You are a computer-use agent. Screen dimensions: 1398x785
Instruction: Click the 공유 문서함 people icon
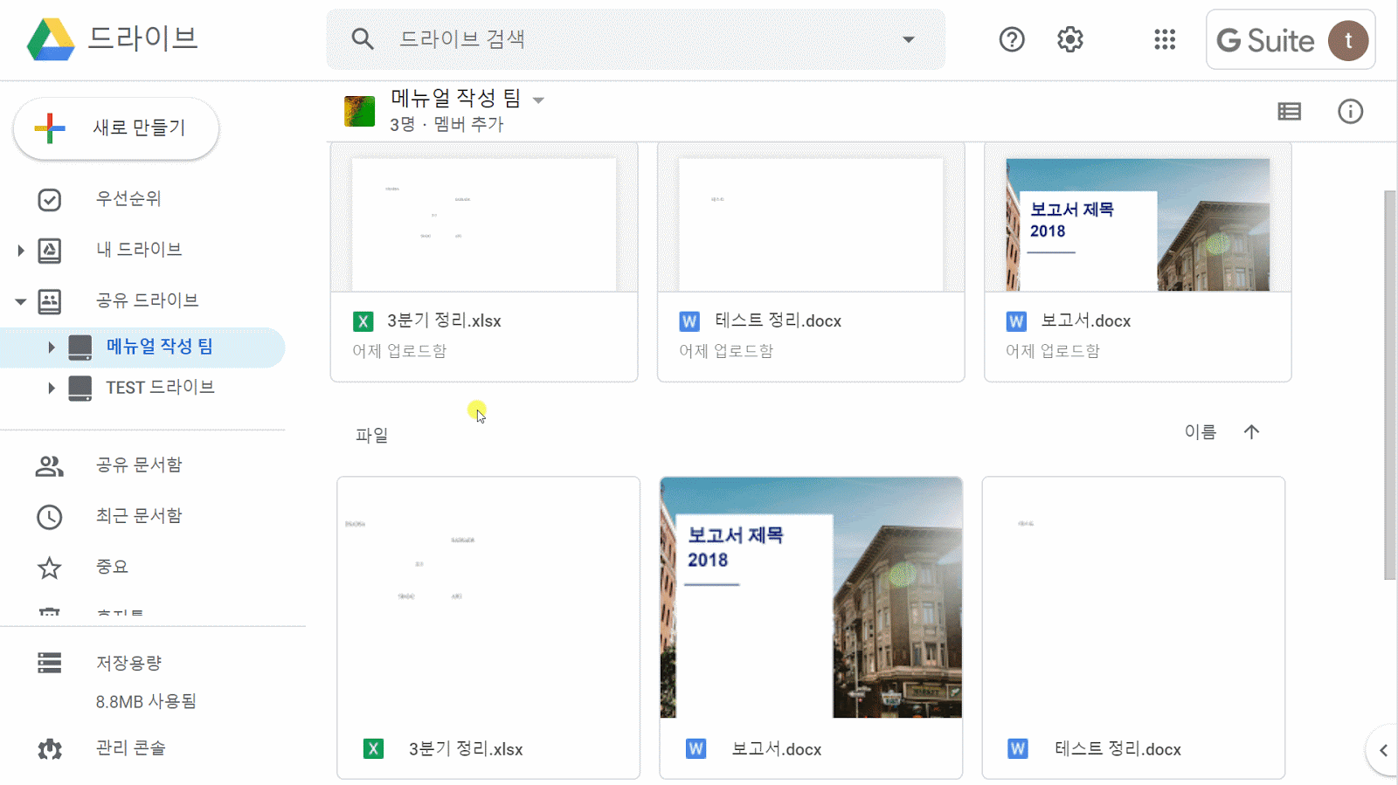coord(50,466)
